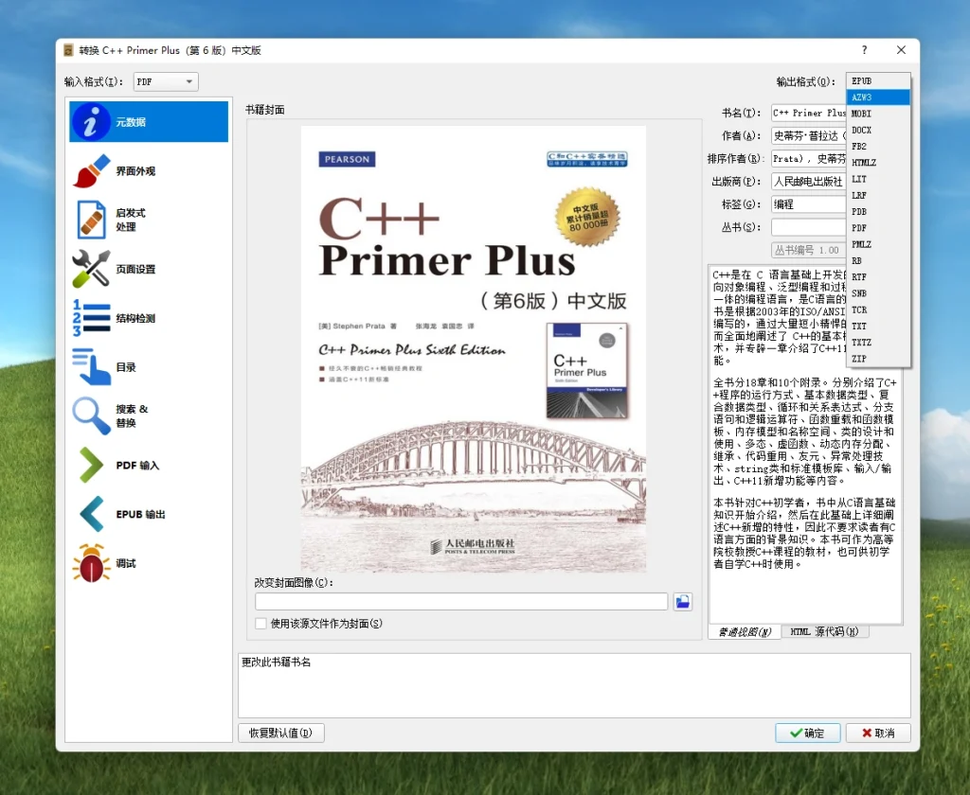The image size is (970, 795).
Task: Choose HTMLZ in output format list
Action: (878, 163)
